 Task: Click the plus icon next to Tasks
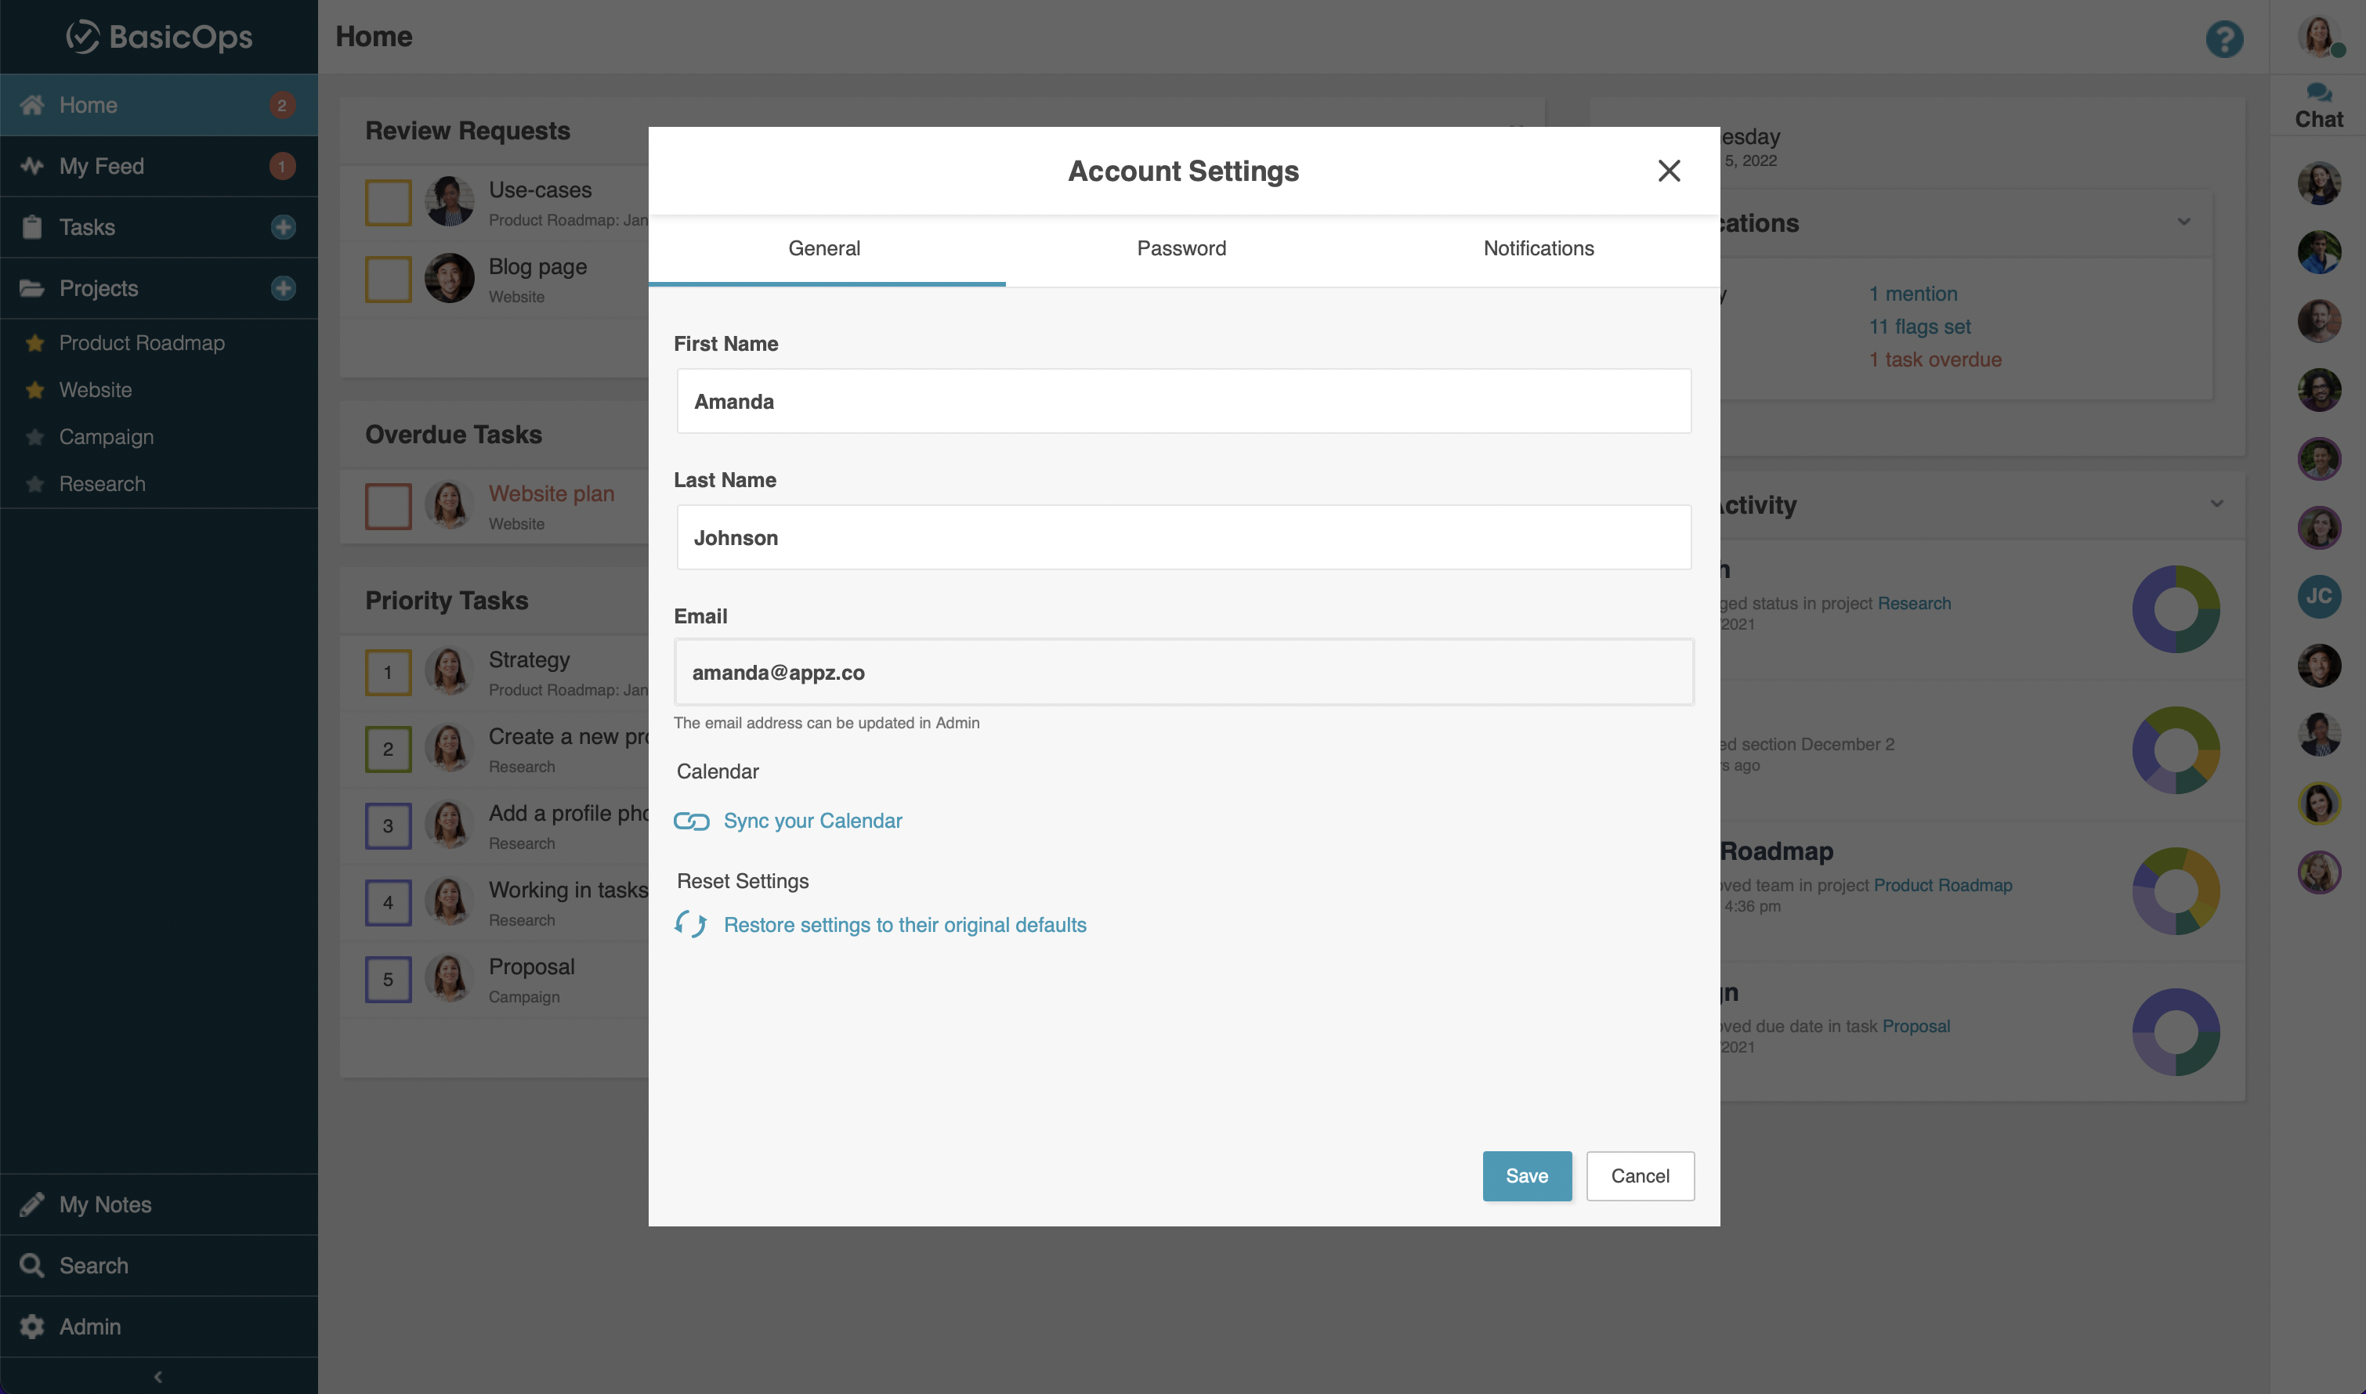click(x=283, y=227)
